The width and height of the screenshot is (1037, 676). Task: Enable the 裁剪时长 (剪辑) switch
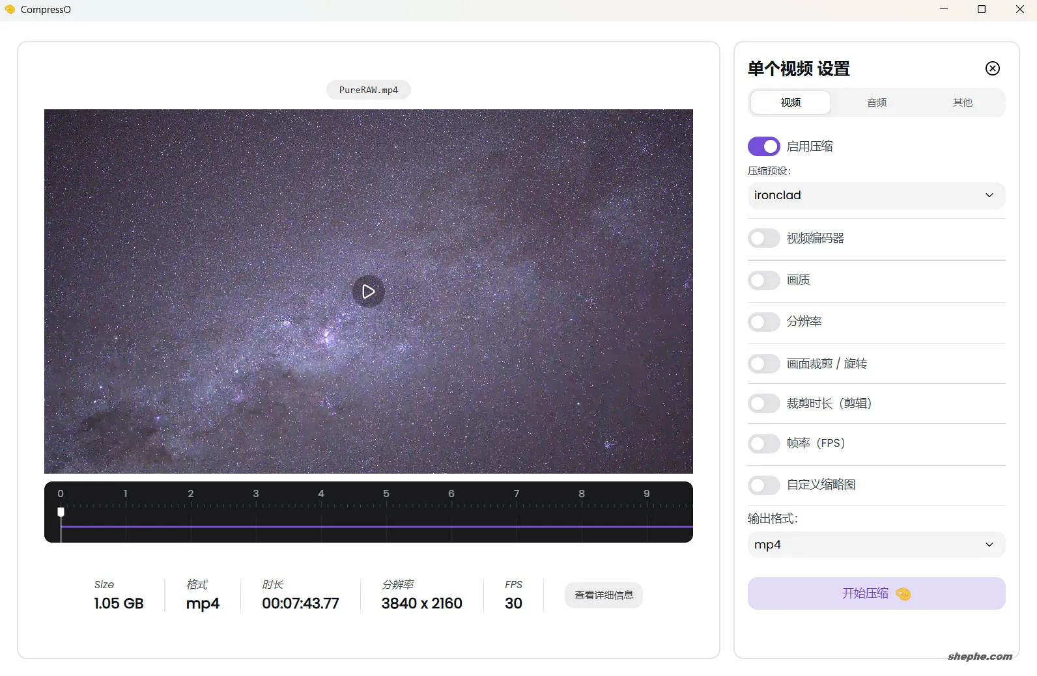coord(763,403)
